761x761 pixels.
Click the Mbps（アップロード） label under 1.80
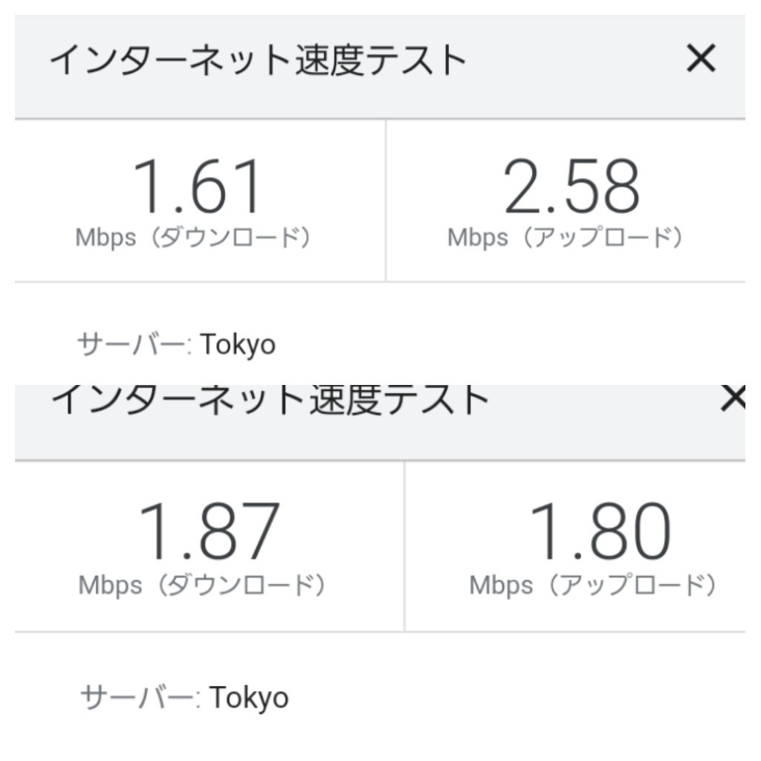[x=594, y=586]
